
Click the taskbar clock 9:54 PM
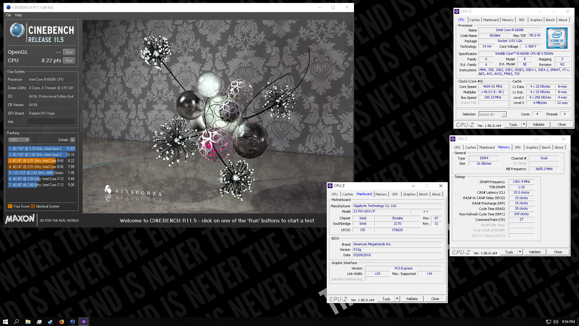(568, 322)
